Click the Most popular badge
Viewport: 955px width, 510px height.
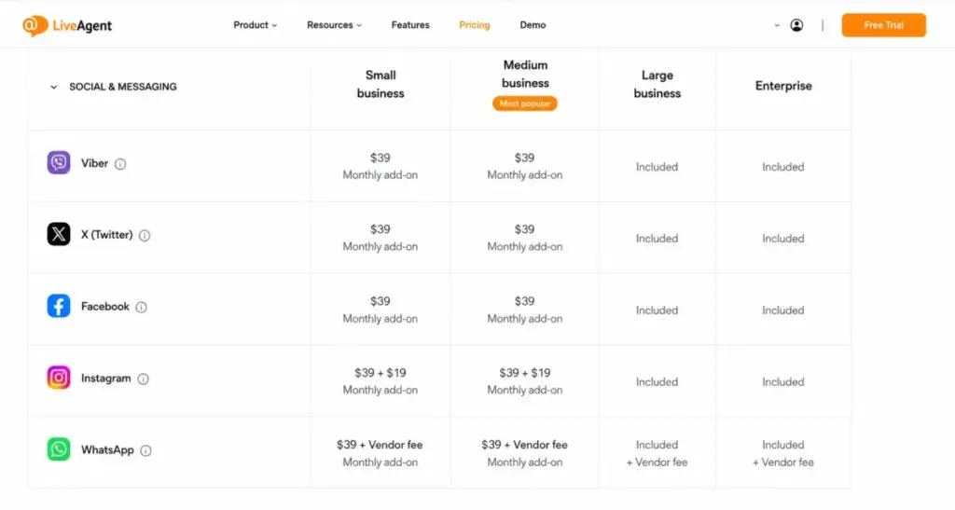[525, 103]
